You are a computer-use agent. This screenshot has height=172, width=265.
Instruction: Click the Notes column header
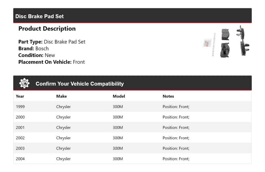click(x=168, y=96)
